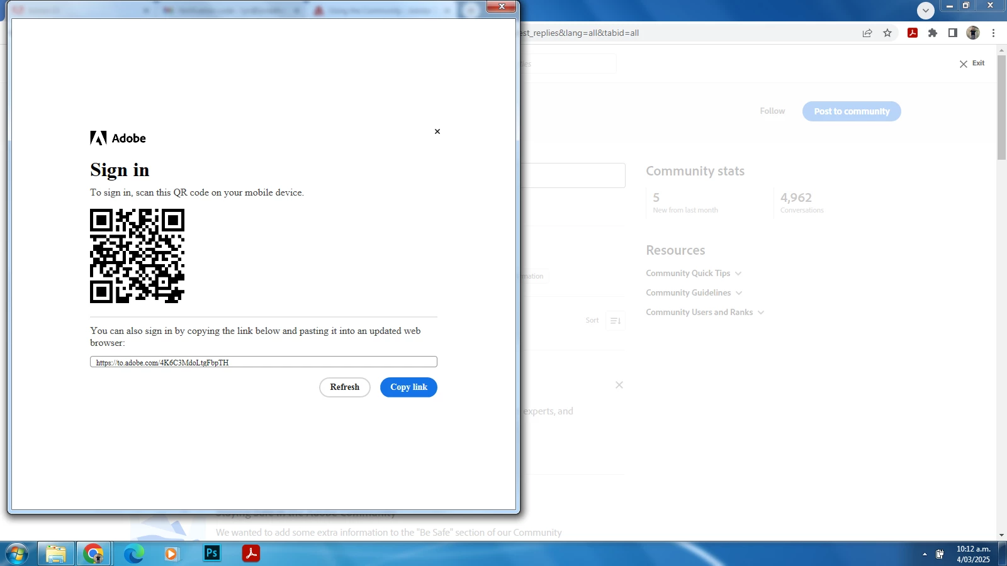Open File Explorer from the taskbar
1007x566 pixels.
point(56,554)
